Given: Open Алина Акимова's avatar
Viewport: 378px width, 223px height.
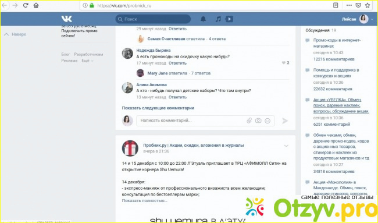Looking at the screenshot, I should click(127, 87).
